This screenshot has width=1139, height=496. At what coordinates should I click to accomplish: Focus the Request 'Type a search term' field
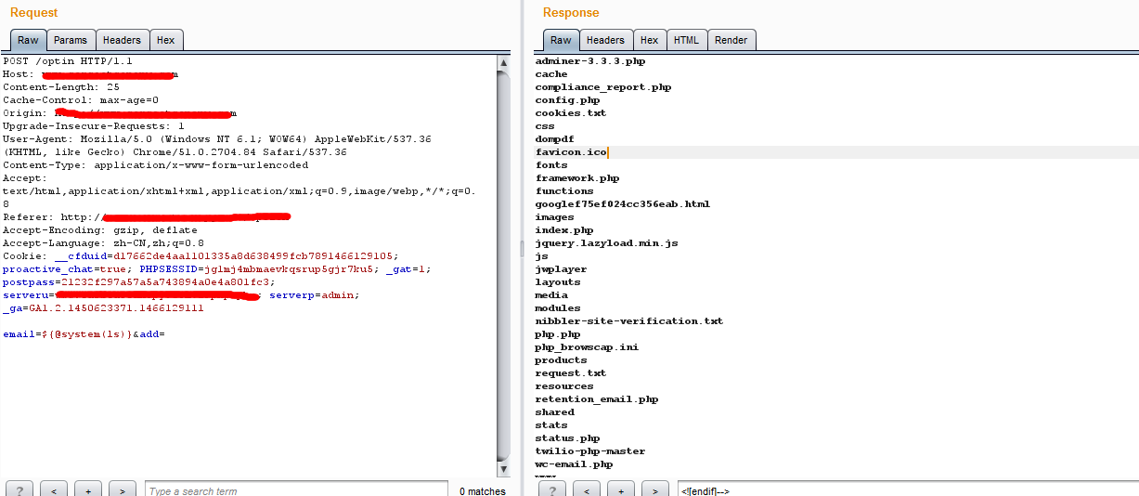pos(296,490)
